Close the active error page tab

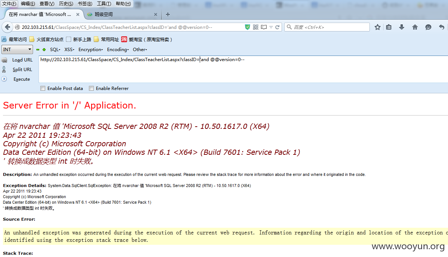point(78,14)
